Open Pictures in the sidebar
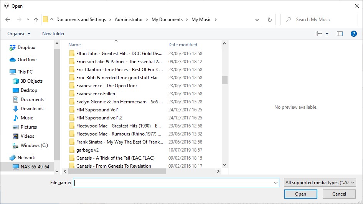 pyautogui.click(x=25, y=127)
